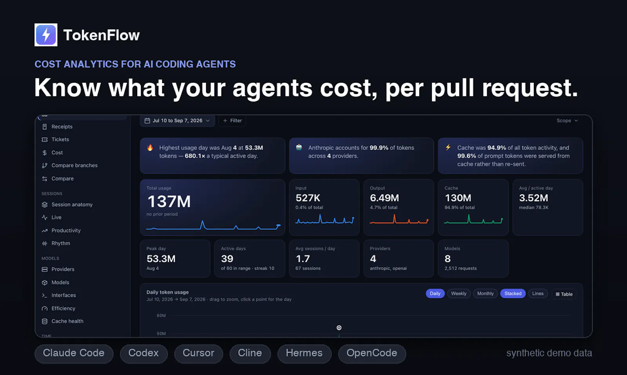Click the Claude Code pill
This screenshot has width=627, height=375.
74,353
